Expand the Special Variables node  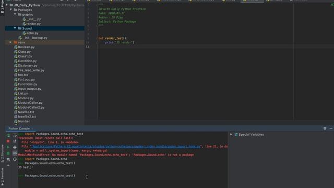point(231,134)
